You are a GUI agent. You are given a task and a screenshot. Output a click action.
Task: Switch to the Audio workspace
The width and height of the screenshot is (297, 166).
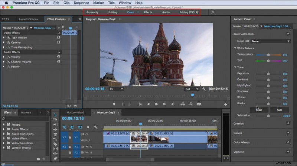(166, 12)
